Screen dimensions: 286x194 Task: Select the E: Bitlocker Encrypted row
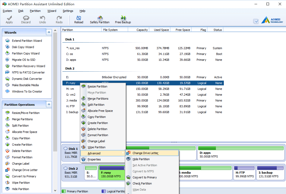[x=143, y=77]
